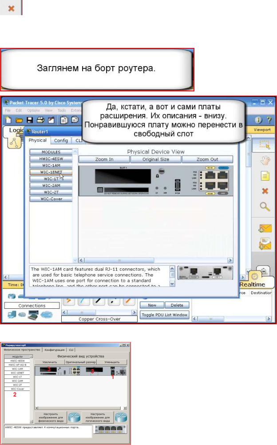Click the Add Complex PDU envelope icon
Image resolution: width=277 pixels, height=445 pixels.
click(265, 244)
